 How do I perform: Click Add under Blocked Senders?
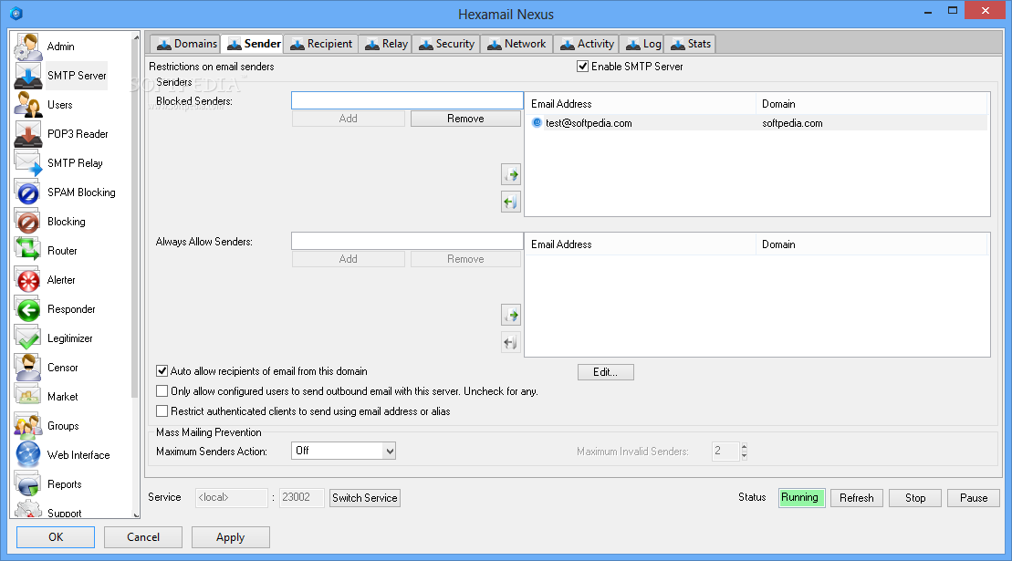[x=348, y=119]
